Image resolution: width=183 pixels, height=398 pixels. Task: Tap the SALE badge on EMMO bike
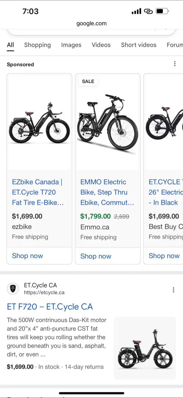pos(88,81)
